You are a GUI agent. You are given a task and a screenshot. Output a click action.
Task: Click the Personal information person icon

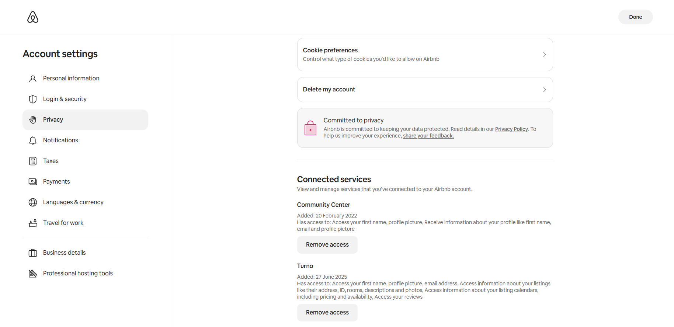tap(33, 79)
